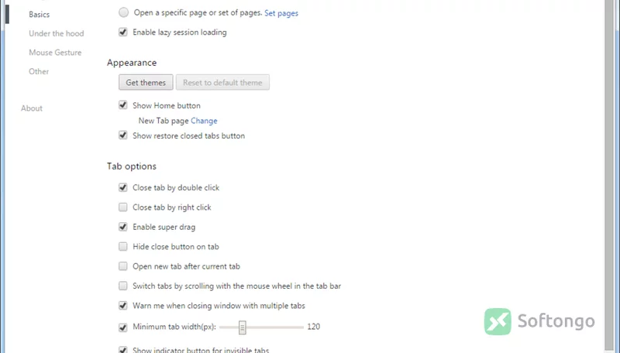The image size is (620, 353).
Task: Click the vertical scrollbar on the right
Action: [609, 173]
